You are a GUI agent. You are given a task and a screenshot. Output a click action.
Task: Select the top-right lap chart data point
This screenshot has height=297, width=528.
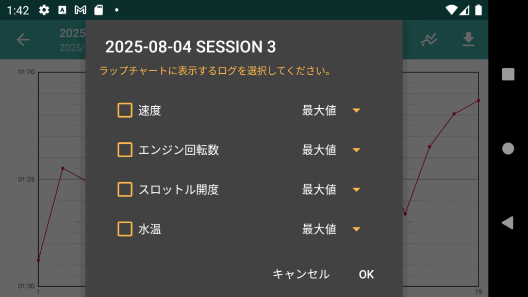[478, 101]
